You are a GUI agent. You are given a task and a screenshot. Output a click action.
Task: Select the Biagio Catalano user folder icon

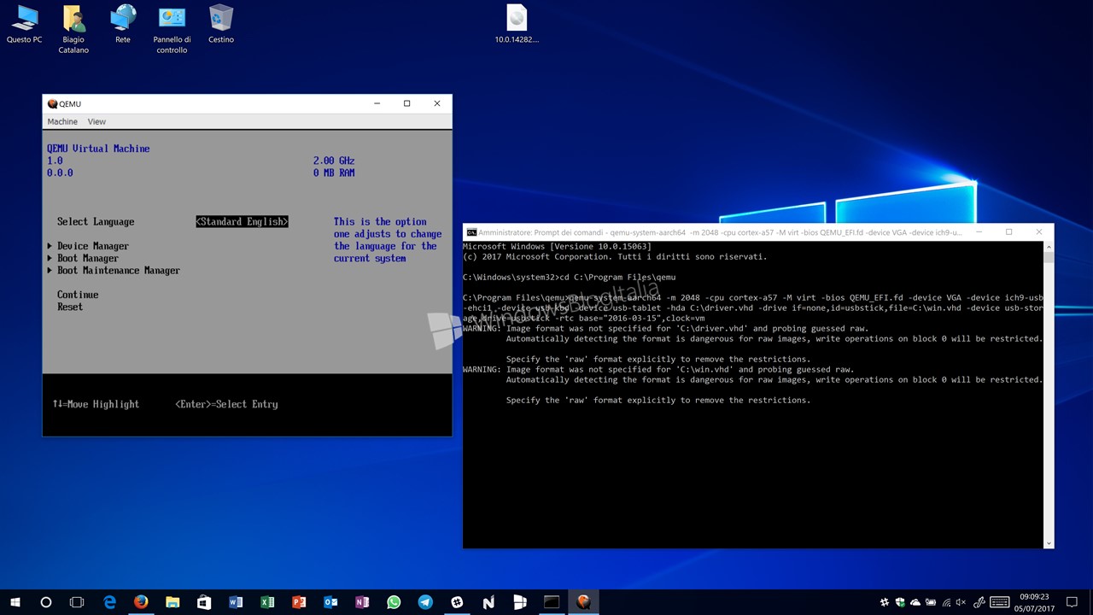[73, 29]
